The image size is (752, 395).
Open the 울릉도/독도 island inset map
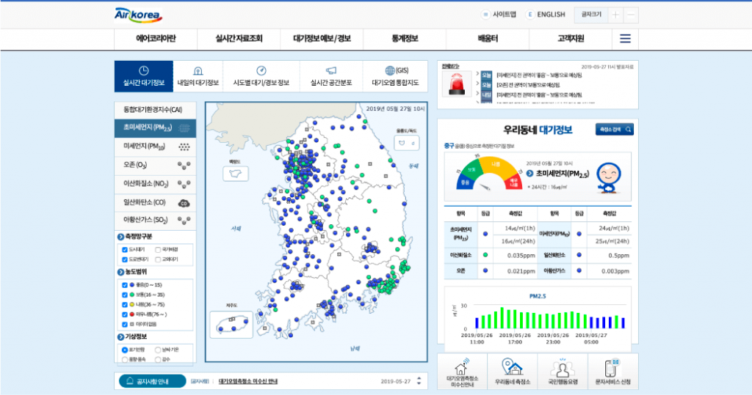tap(407, 143)
